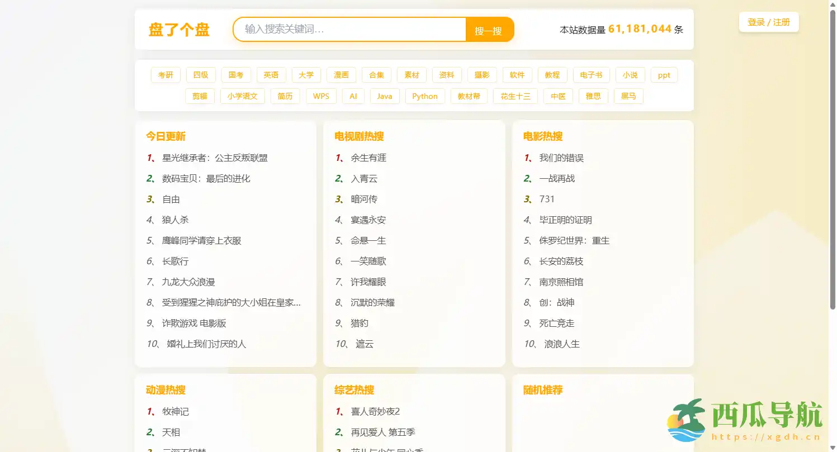Select the 考研 tag
This screenshot has height=452, width=837.
pyautogui.click(x=165, y=75)
